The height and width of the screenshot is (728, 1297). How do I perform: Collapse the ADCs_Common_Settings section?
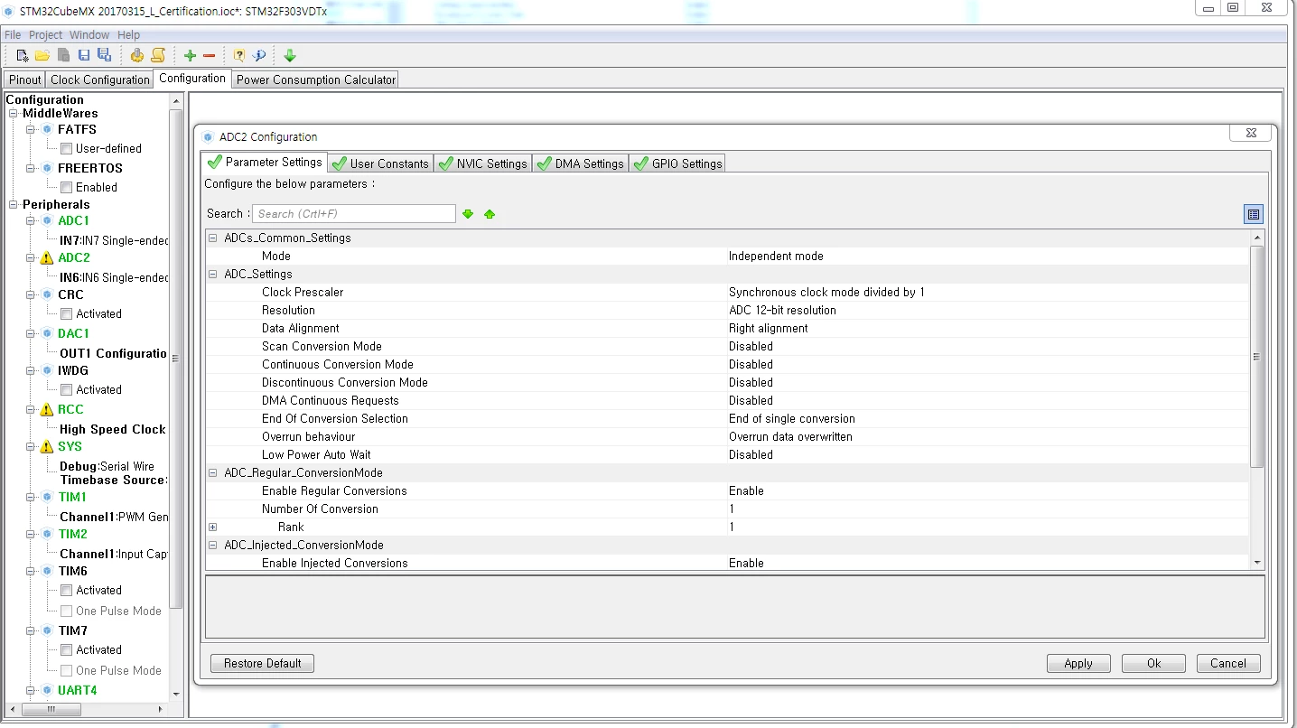pyautogui.click(x=213, y=238)
